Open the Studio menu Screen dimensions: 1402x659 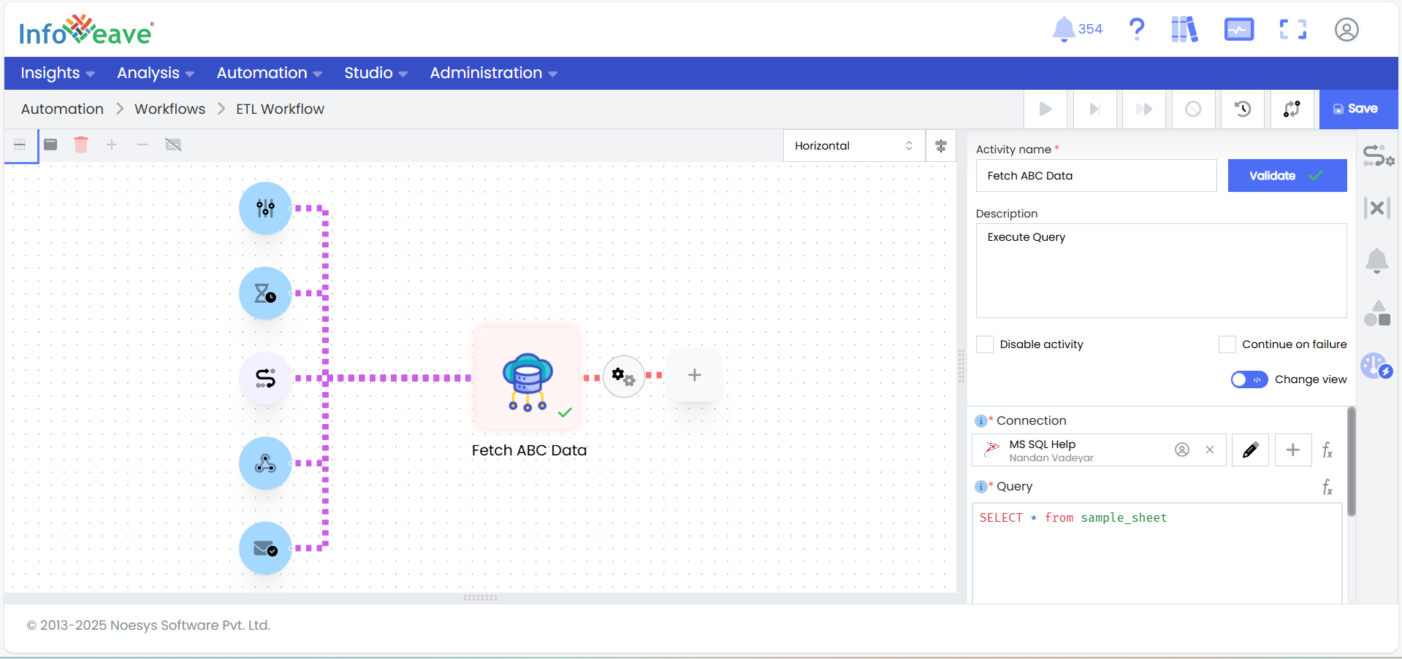pyautogui.click(x=376, y=73)
